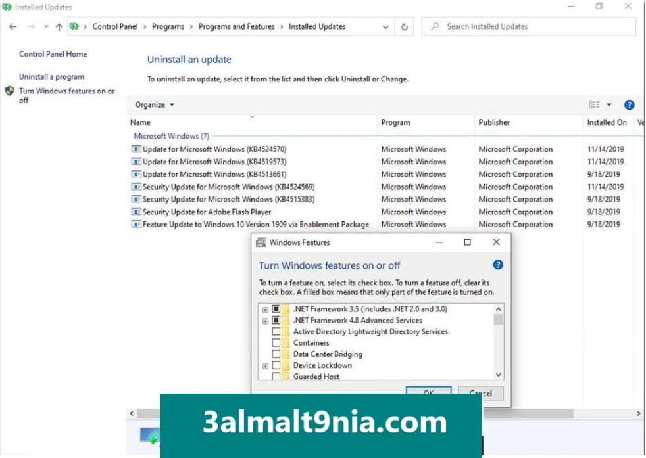Click the address bar location icon
Viewport: 646px width, 458px height.
(x=74, y=27)
